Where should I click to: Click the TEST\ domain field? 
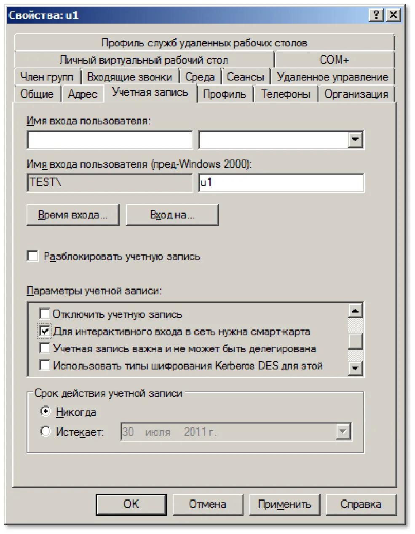(110, 183)
